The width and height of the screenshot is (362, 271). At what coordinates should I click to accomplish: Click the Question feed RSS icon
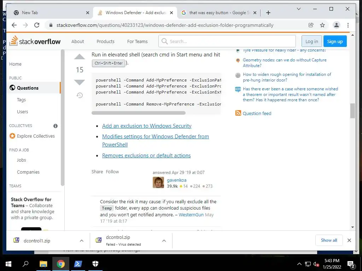click(x=238, y=113)
